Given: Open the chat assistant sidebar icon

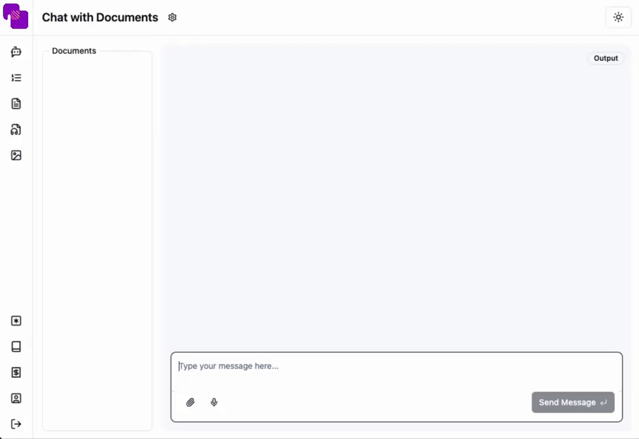Looking at the screenshot, I should tap(16, 52).
